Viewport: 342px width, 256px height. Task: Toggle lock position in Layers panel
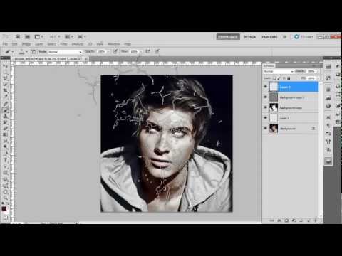[x=284, y=78]
